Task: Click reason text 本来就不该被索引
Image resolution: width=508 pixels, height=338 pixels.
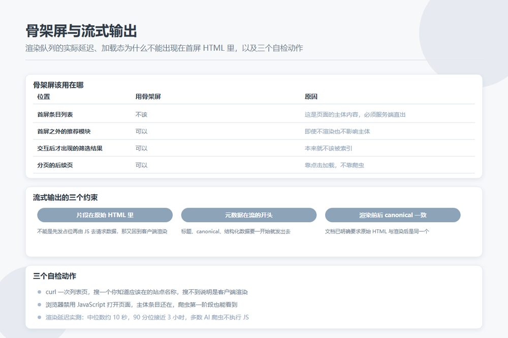Action: [x=328, y=148]
